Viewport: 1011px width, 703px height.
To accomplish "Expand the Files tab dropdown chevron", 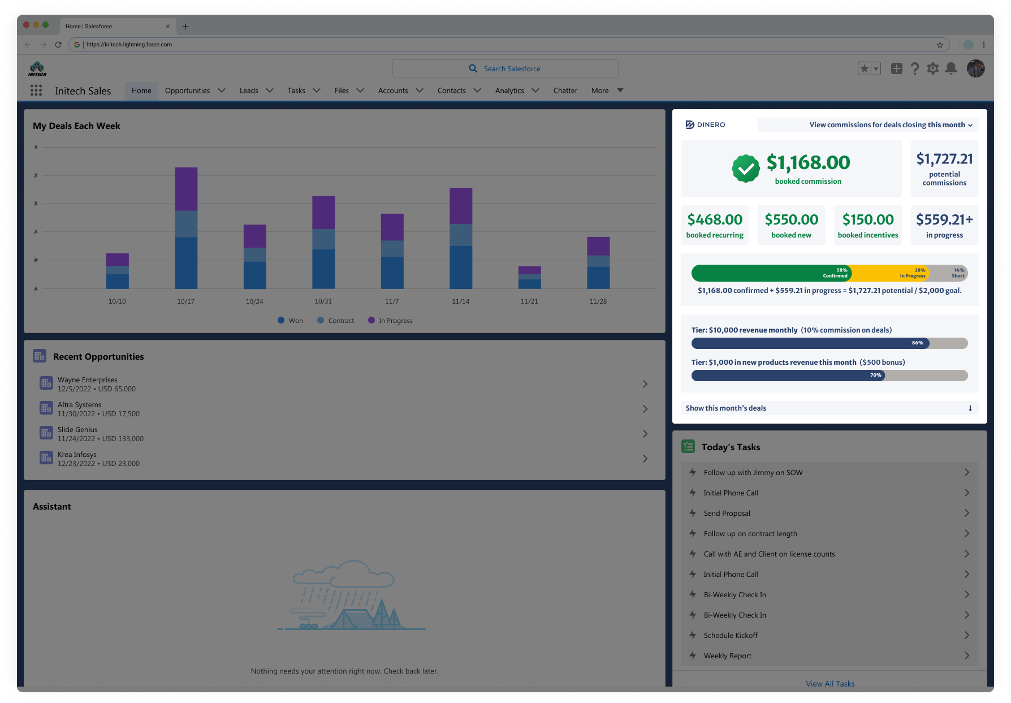I will point(360,90).
